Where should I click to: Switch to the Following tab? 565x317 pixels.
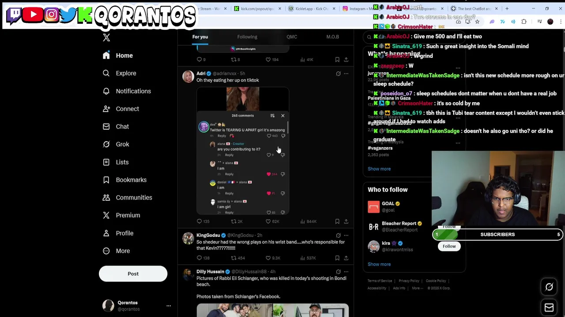click(247, 37)
